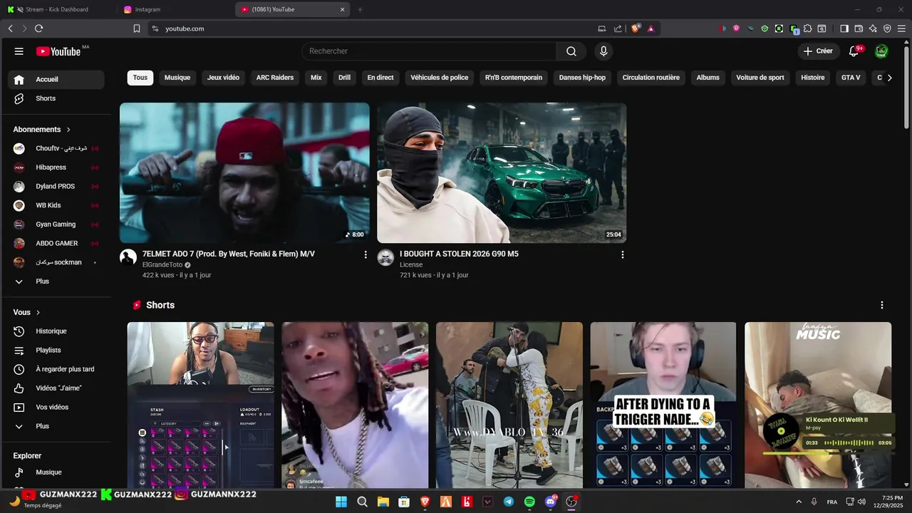The image size is (912, 513).
Task: Reload the page
Action: pos(38,28)
